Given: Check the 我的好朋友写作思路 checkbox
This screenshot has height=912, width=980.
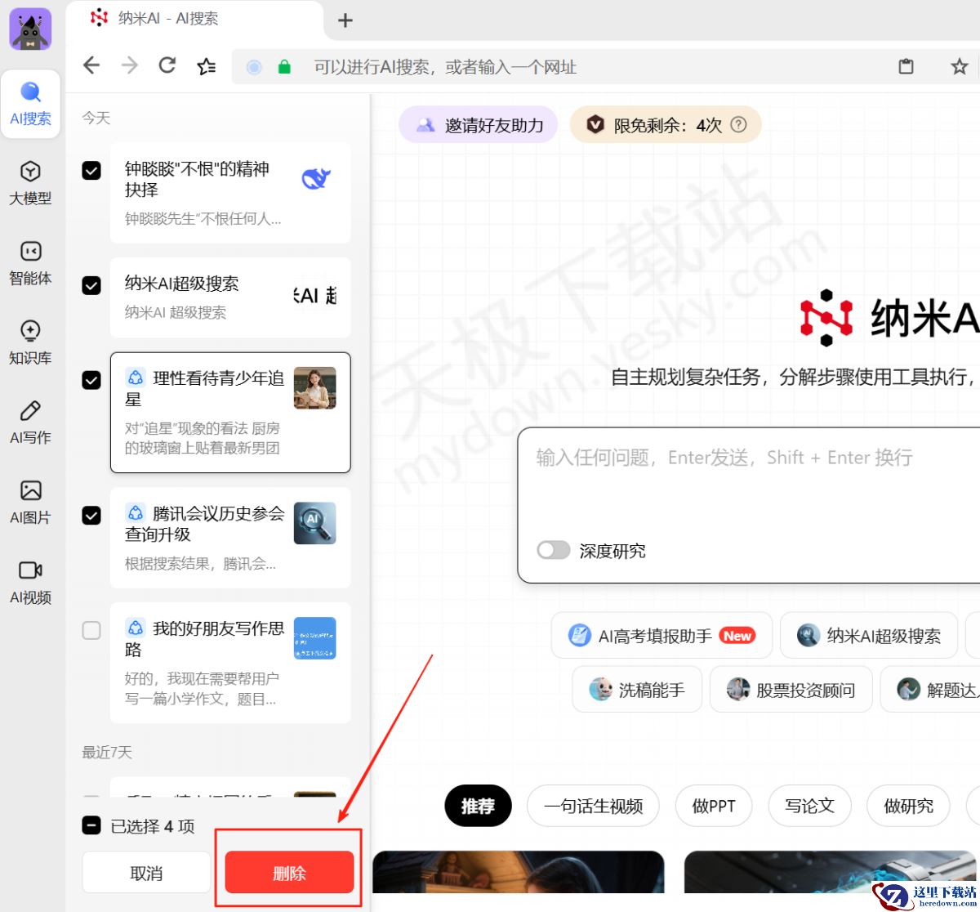Looking at the screenshot, I should coord(91,630).
